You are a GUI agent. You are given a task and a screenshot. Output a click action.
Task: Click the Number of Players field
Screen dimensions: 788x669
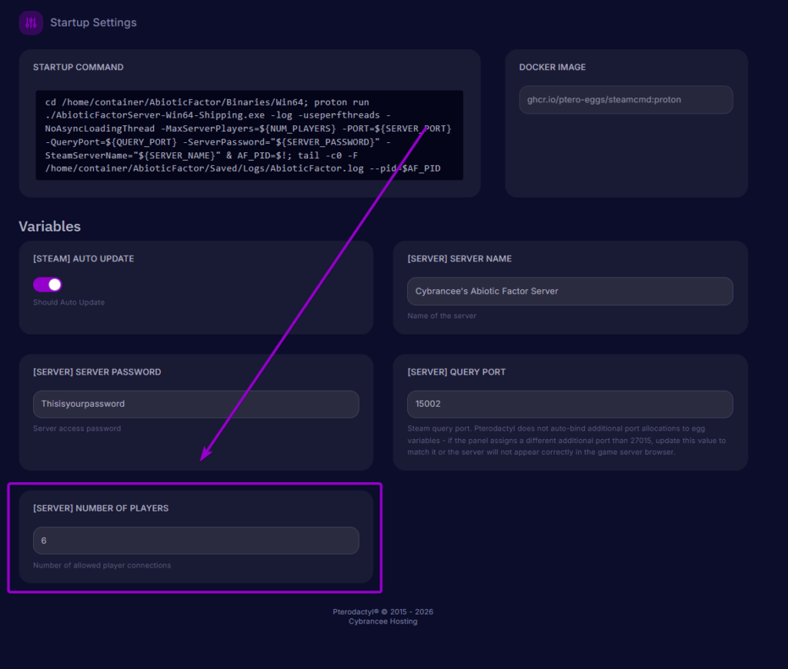point(196,541)
